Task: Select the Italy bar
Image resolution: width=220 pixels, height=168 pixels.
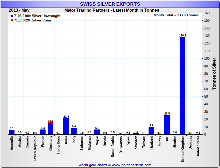Action: [x=74, y=131]
